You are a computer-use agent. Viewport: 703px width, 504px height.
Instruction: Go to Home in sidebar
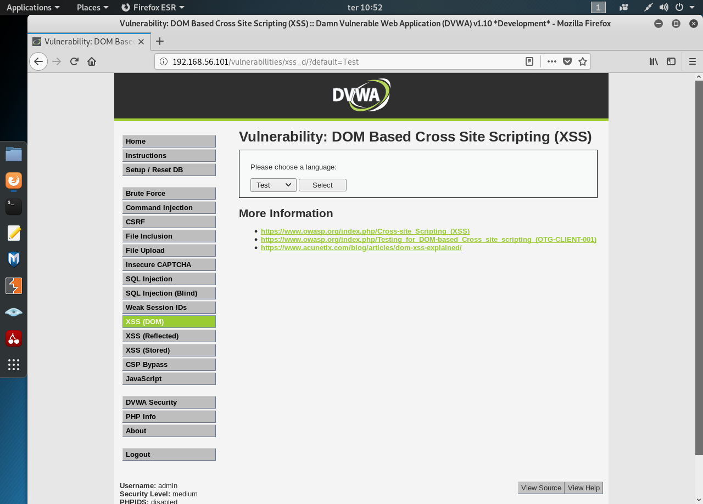coord(169,141)
